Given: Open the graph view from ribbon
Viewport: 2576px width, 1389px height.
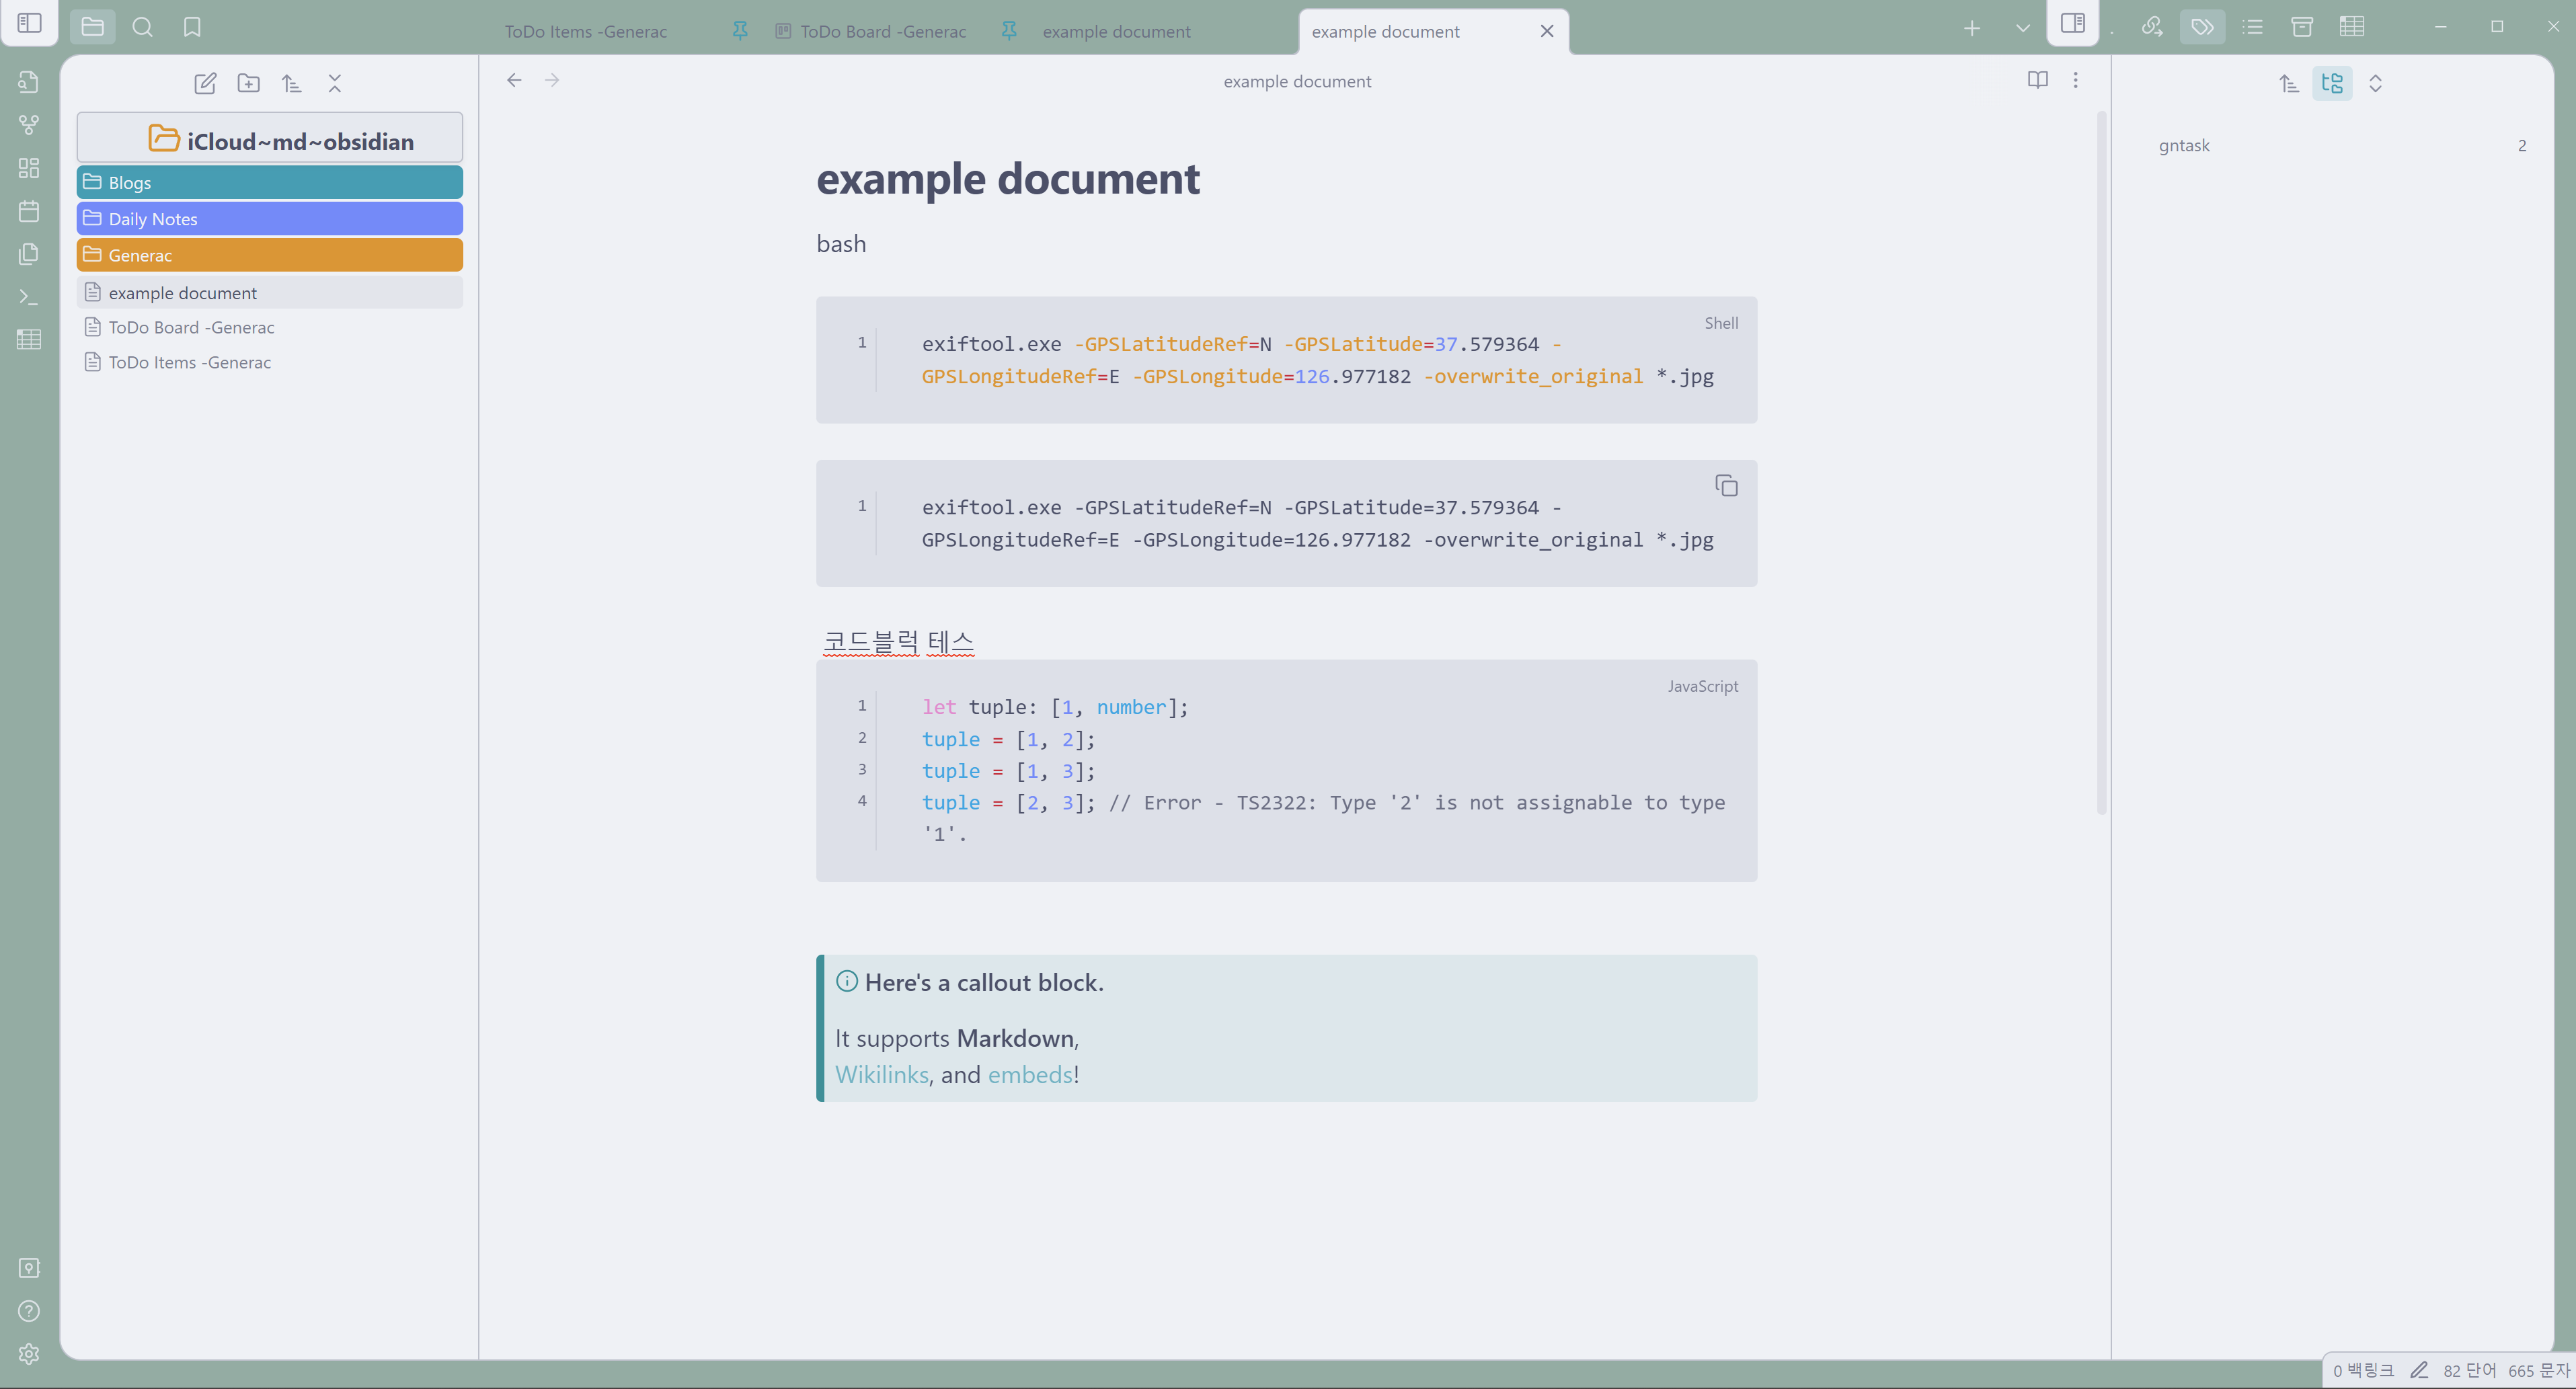Looking at the screenshot, I should [29, 125].
